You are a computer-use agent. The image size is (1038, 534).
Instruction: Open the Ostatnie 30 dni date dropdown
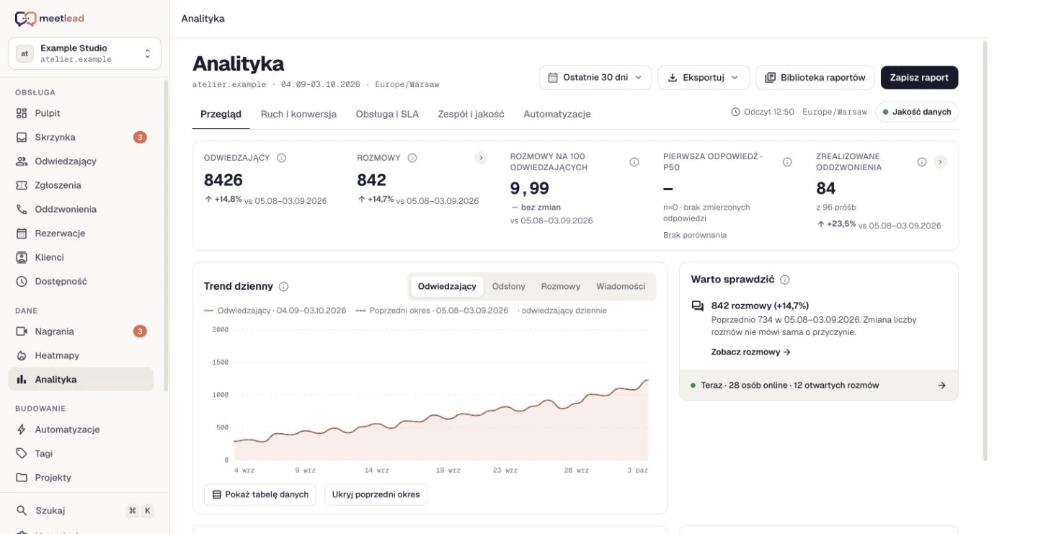point(595,77)
